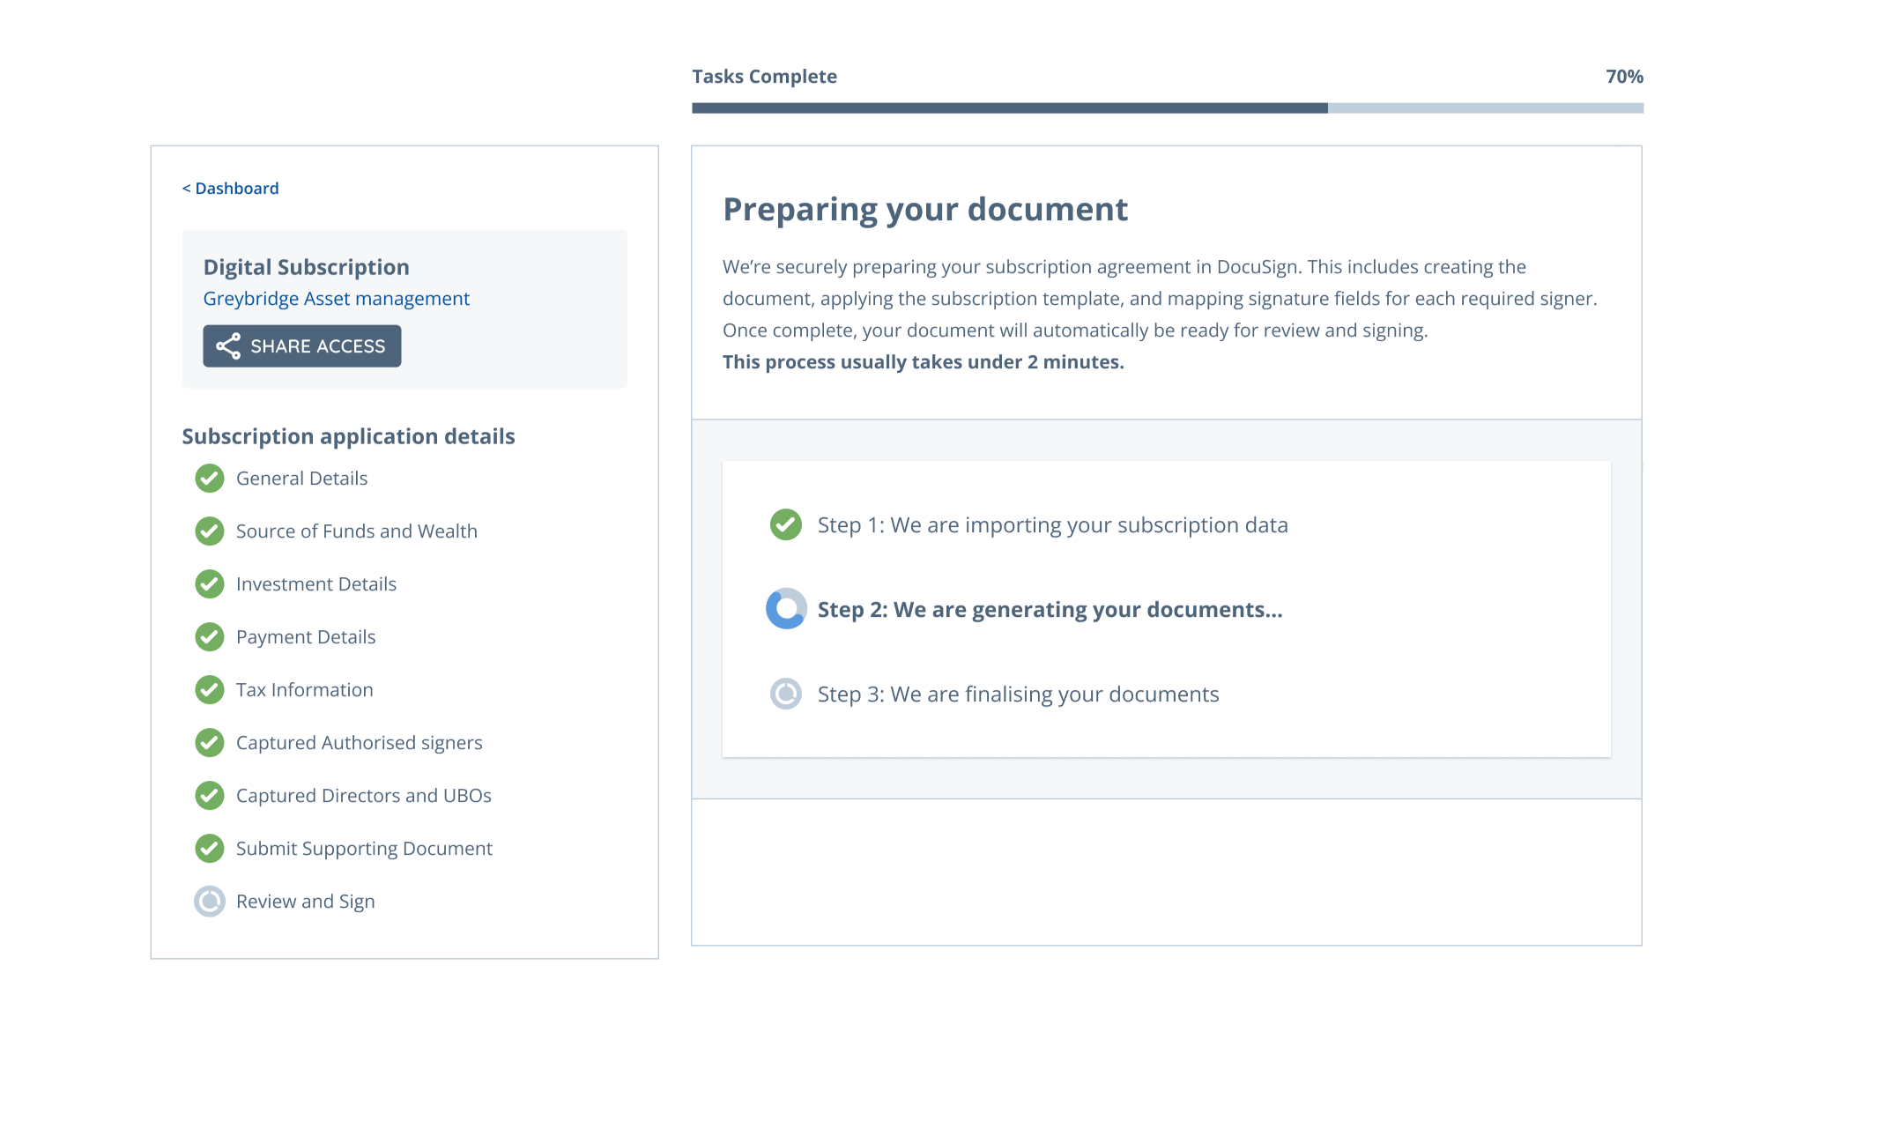
Task: Click check icon beside Tax Information
Action: pos(210,690)
